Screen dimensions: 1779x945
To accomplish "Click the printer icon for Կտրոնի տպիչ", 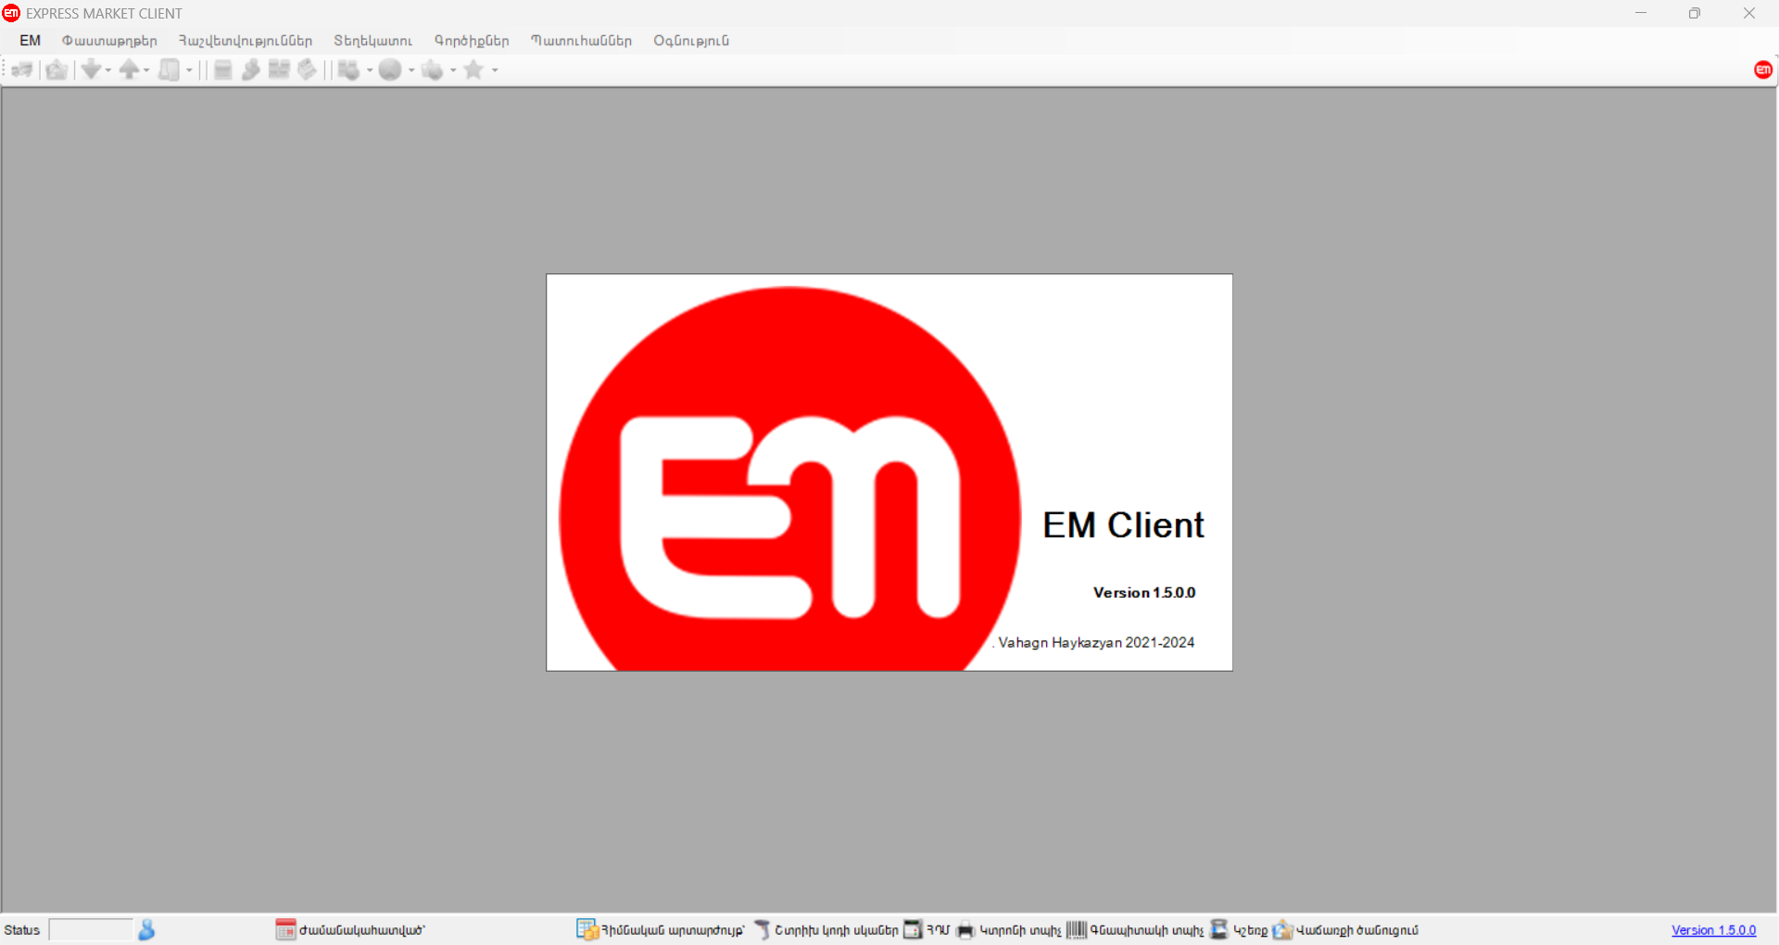I will tap(965, 929).
